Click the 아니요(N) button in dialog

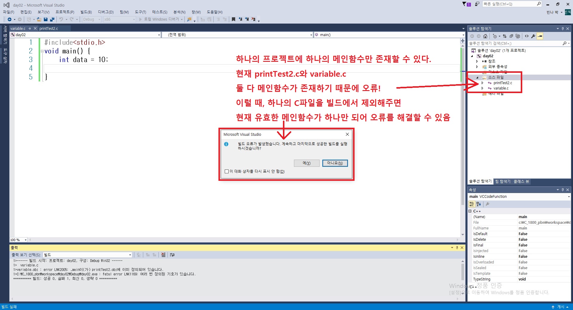click(335, 163)
